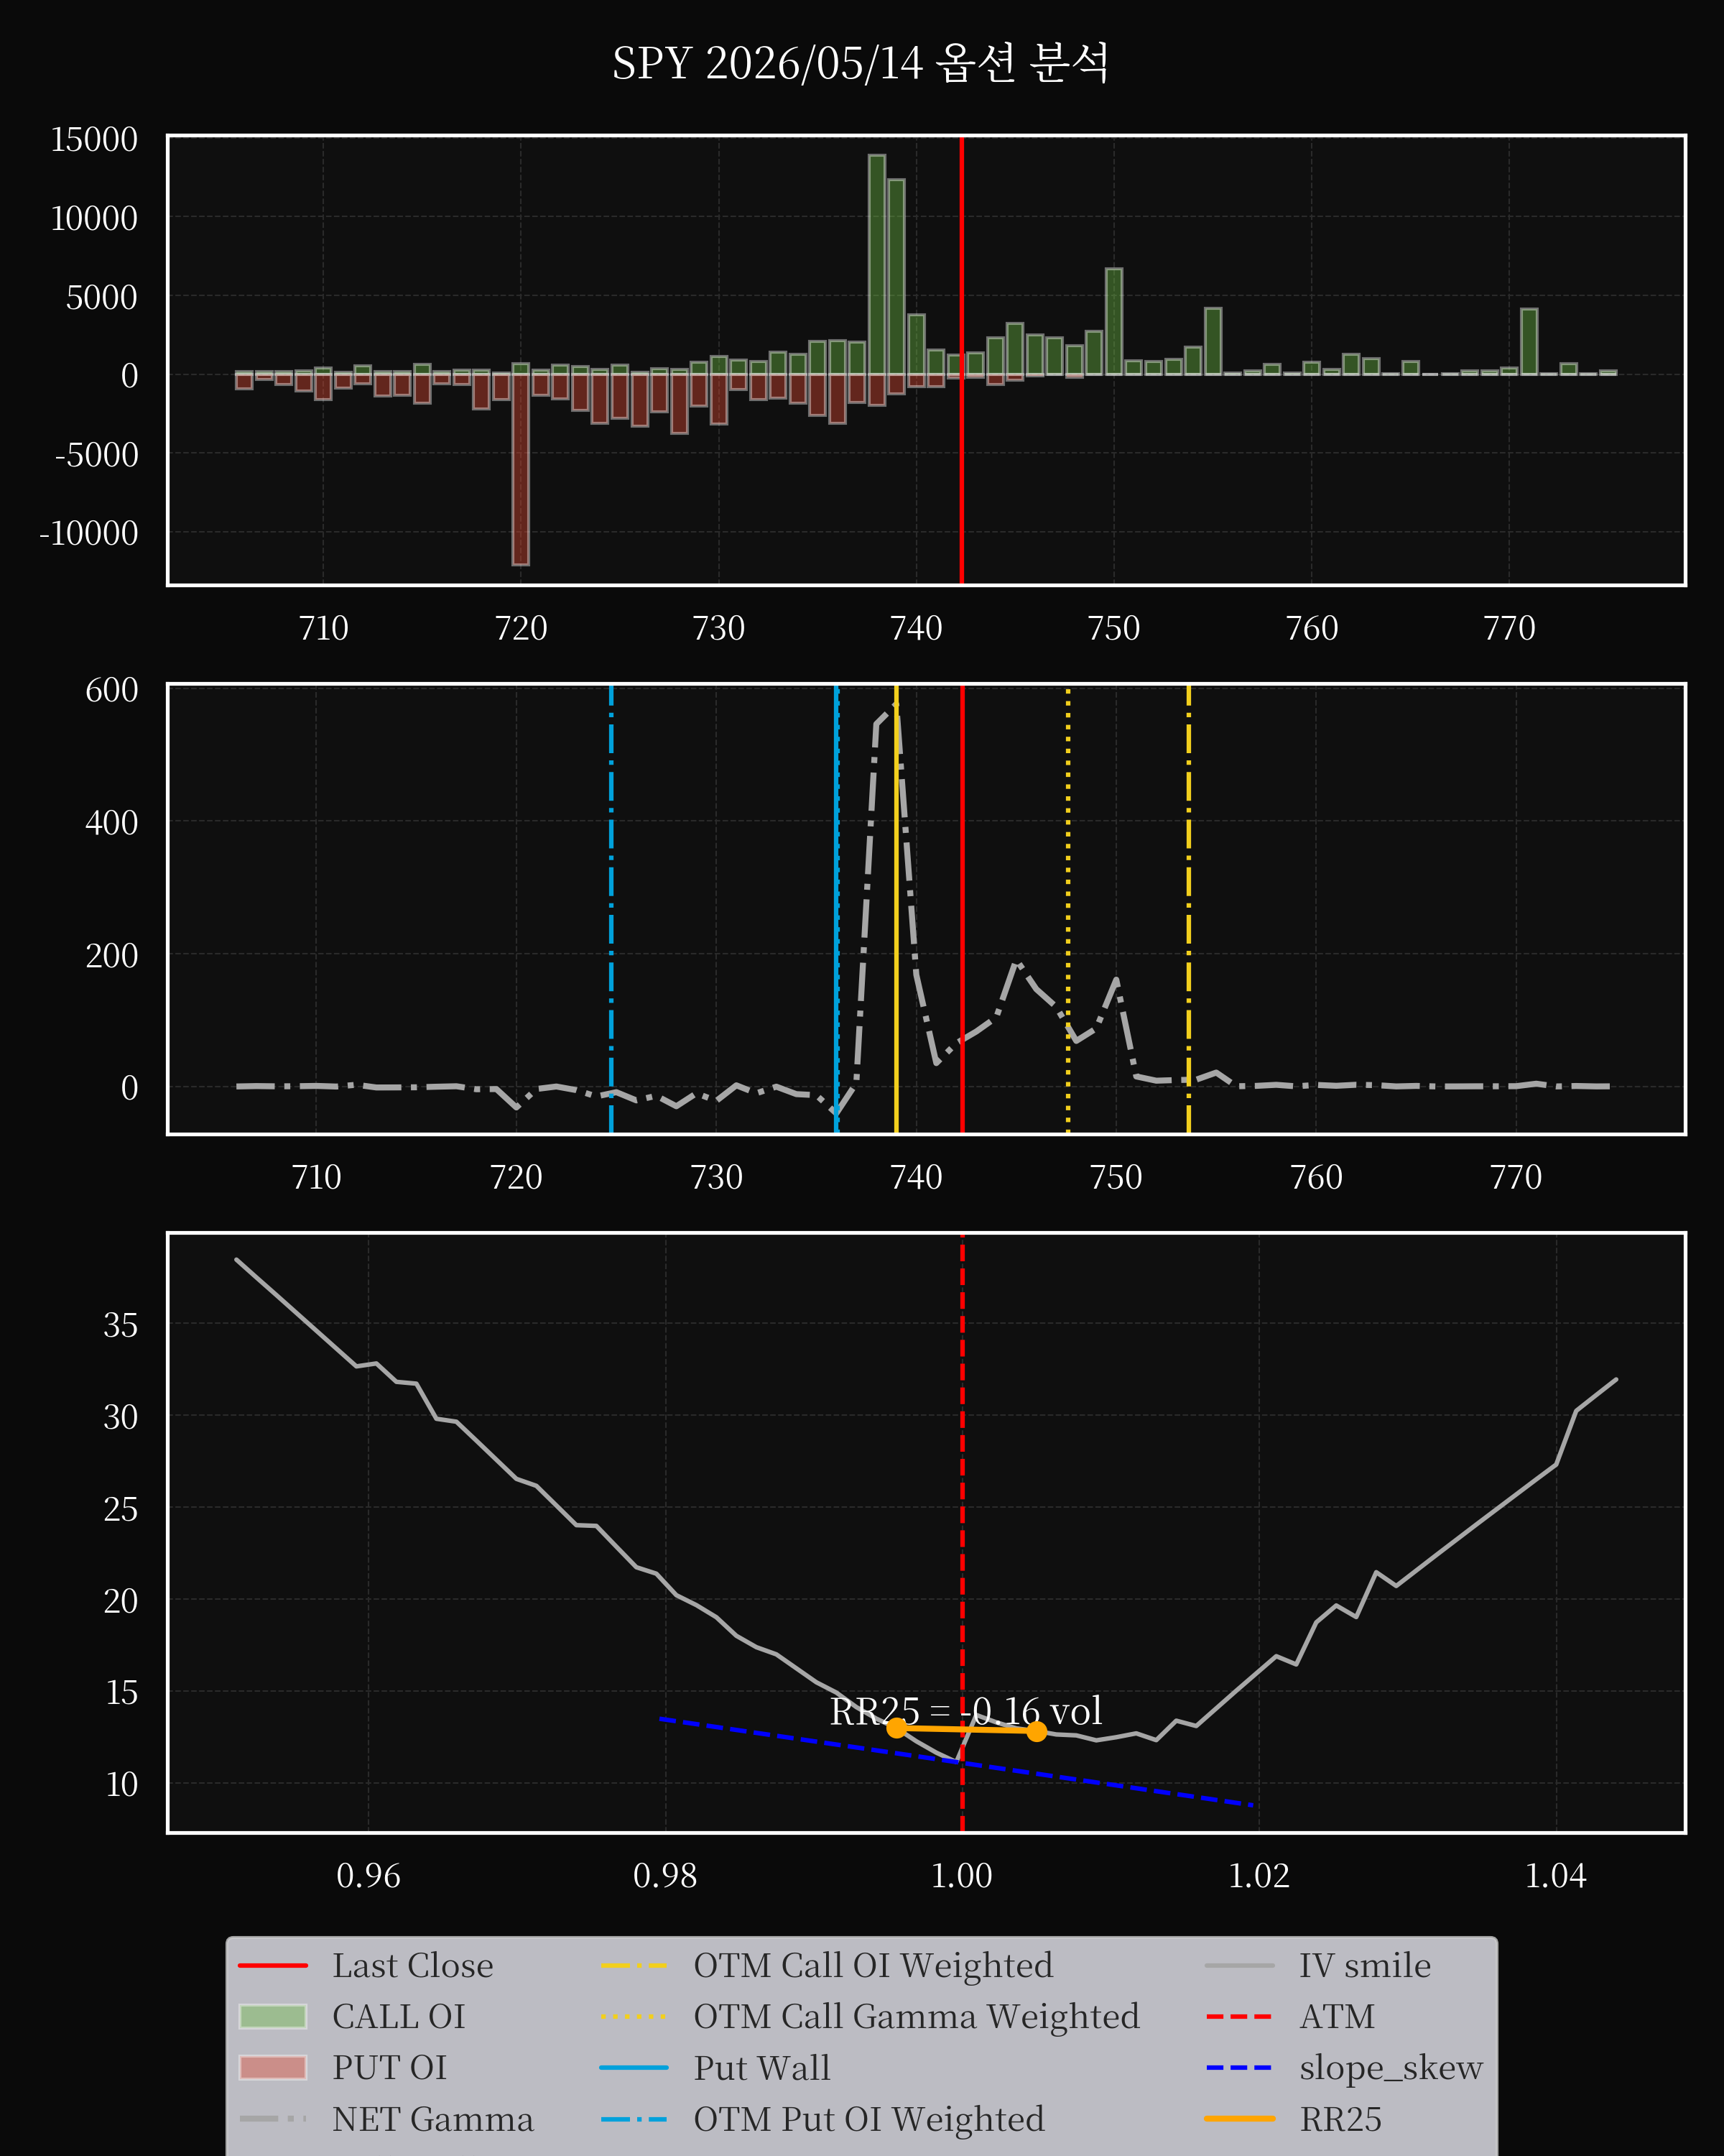Click the chart title 'SPY 2026/05/14 옵션 분석'

tap(861, 63)
